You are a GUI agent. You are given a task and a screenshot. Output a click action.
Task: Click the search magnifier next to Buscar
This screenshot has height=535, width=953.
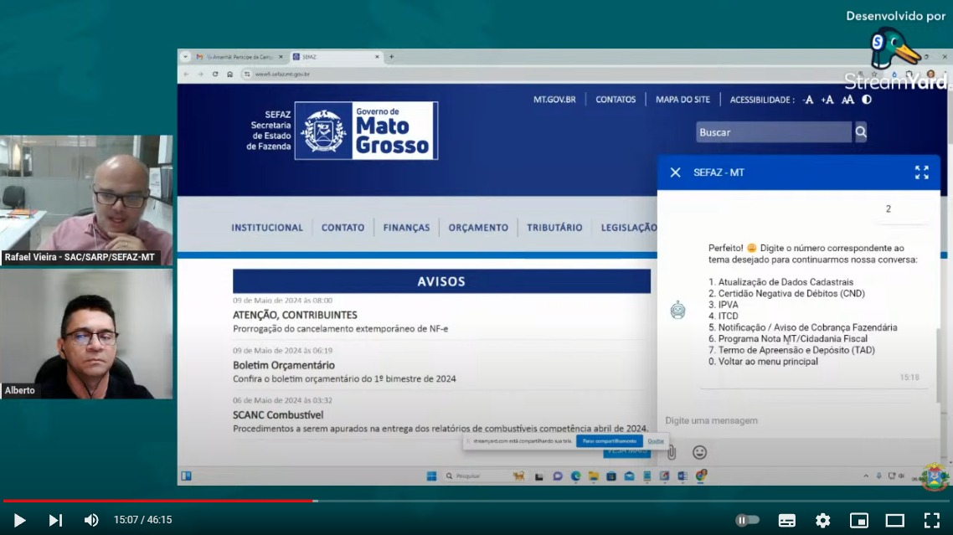point(860,132)
